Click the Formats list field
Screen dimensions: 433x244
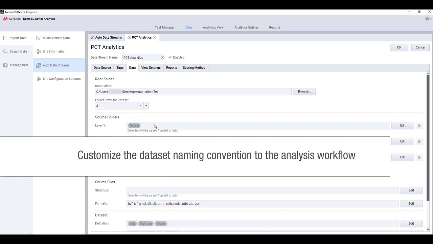point(263,204)
